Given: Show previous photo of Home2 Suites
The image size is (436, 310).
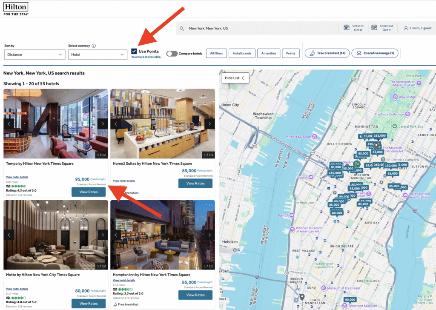Looking at the screenshot, I should pos(116,123).
